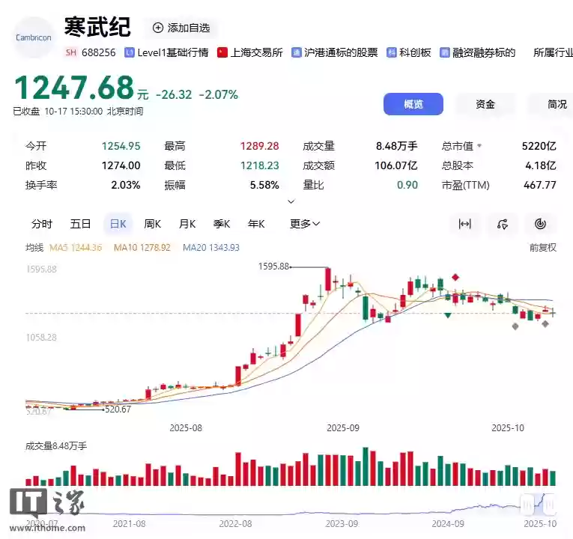This screenshot has width=573, height=539.
Task: Click the 科创板 tag icon
Action: pyautogui.click(x=392, y=53)
